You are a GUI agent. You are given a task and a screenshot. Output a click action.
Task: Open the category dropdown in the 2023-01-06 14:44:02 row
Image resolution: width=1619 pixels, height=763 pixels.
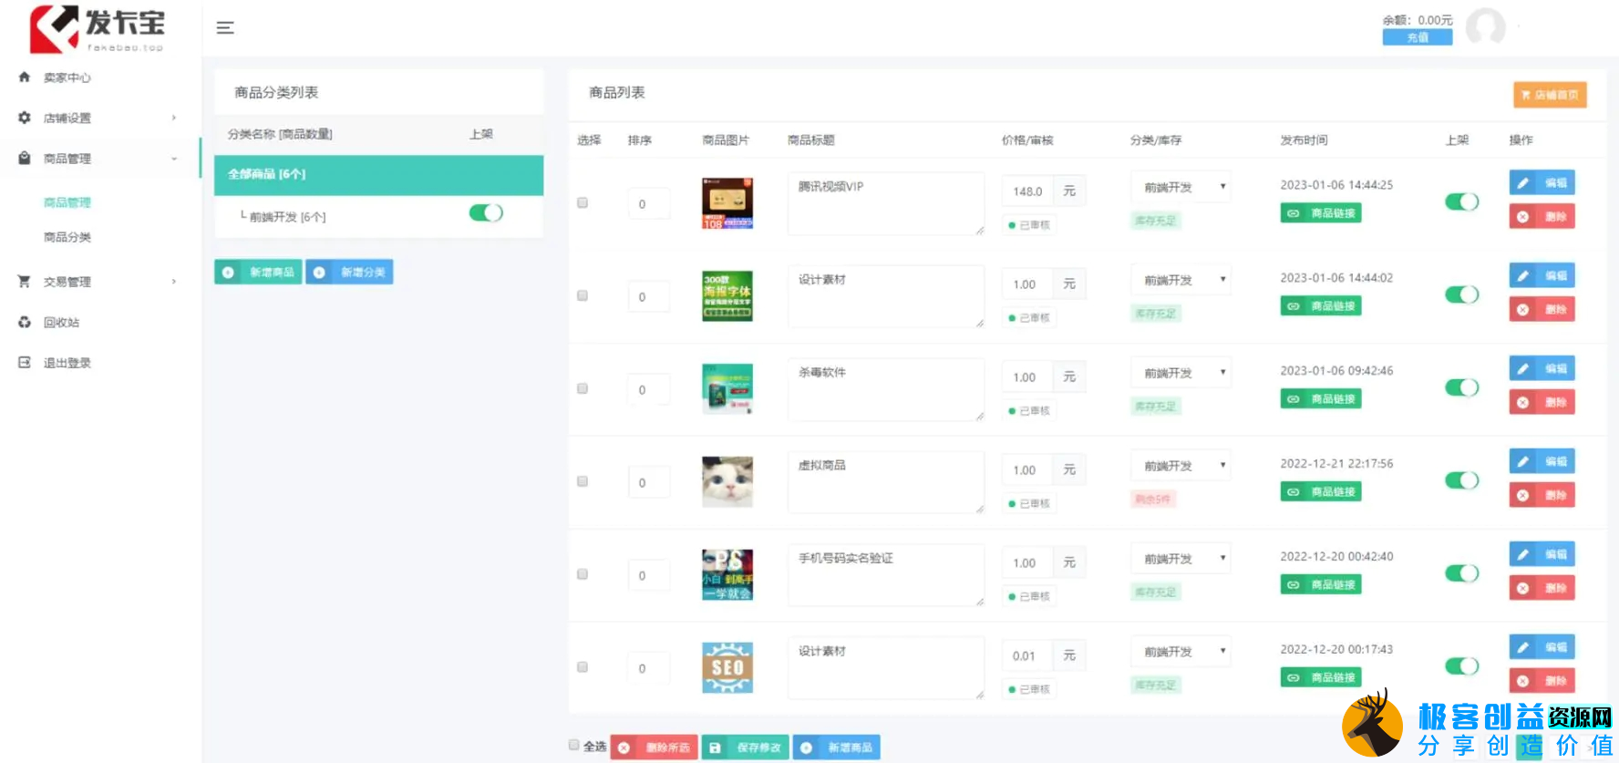pyautogui.click(x=1181, y=280)
